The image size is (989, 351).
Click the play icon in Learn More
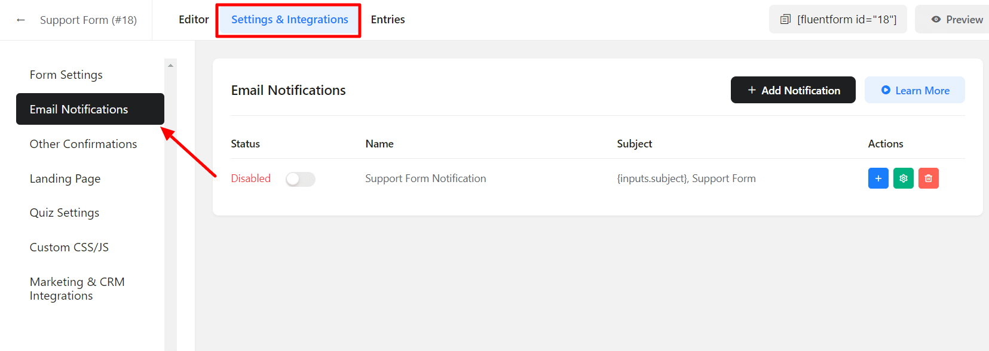tap(886, 90)
